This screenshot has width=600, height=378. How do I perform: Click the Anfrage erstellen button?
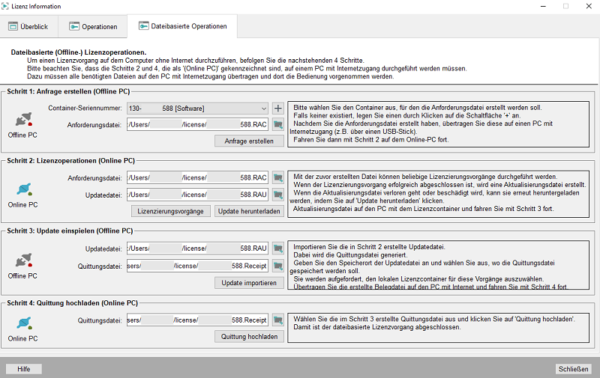[x=249, y=141]
